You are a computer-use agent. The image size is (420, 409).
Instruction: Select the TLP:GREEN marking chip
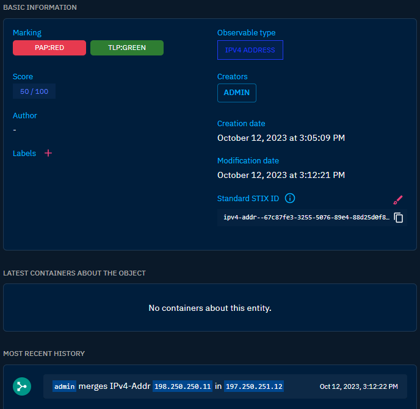click(x=127, y=48)
